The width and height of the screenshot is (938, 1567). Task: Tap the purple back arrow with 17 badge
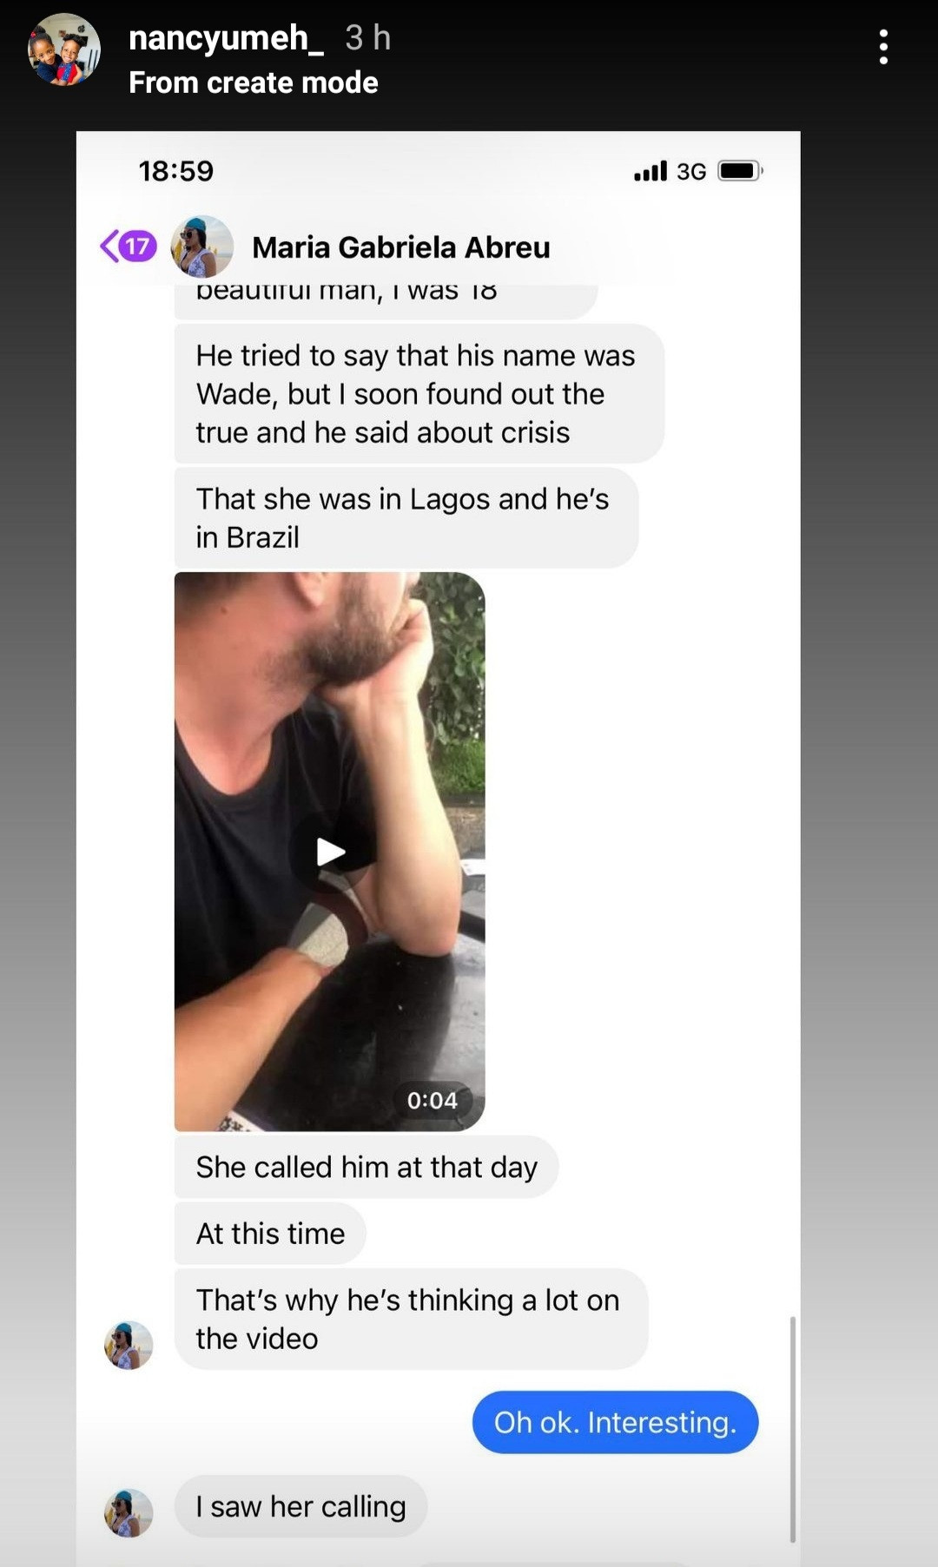(129, 247)
